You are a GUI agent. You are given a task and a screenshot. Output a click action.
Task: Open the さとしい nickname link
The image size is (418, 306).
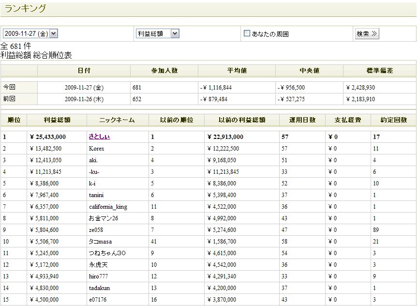tap(99, 137)
